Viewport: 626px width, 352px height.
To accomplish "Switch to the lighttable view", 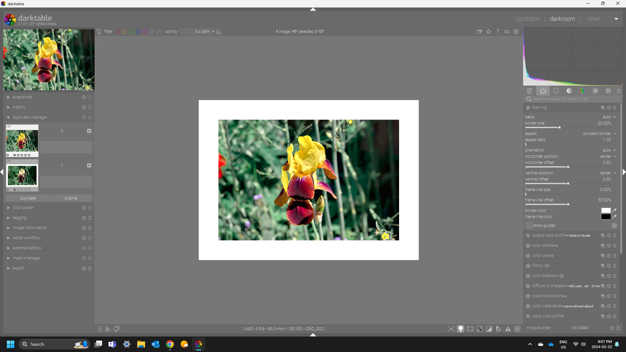I will (527, 19).
